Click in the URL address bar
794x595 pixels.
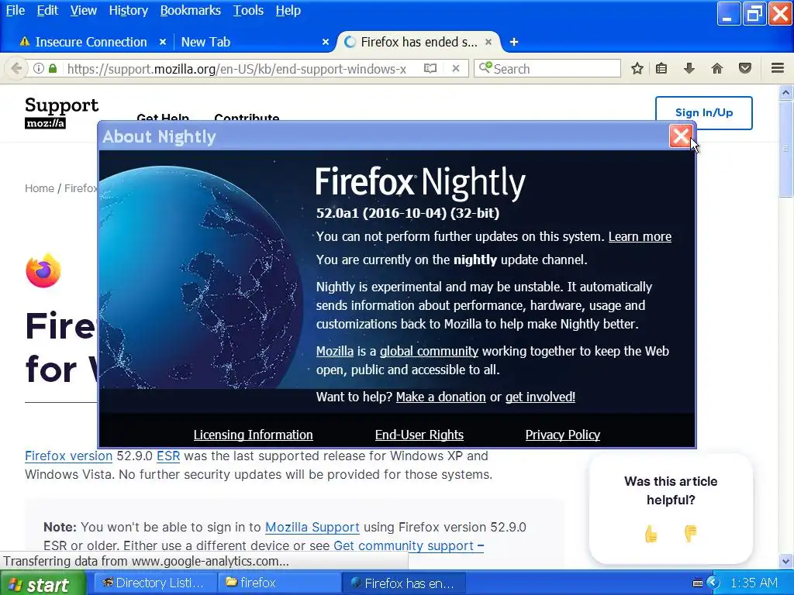(236, 68)
